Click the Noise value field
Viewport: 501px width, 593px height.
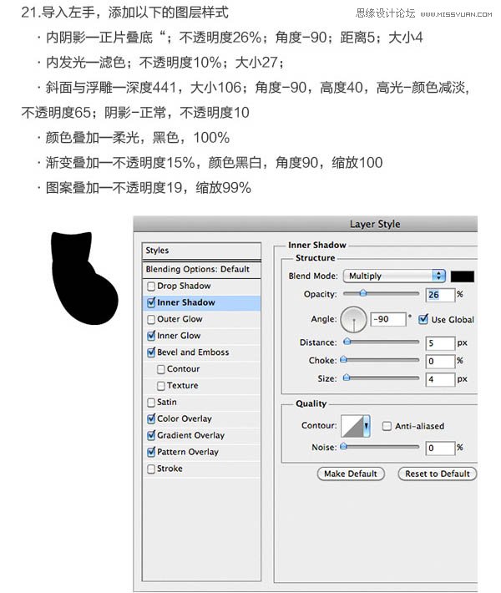coord(440,448)
